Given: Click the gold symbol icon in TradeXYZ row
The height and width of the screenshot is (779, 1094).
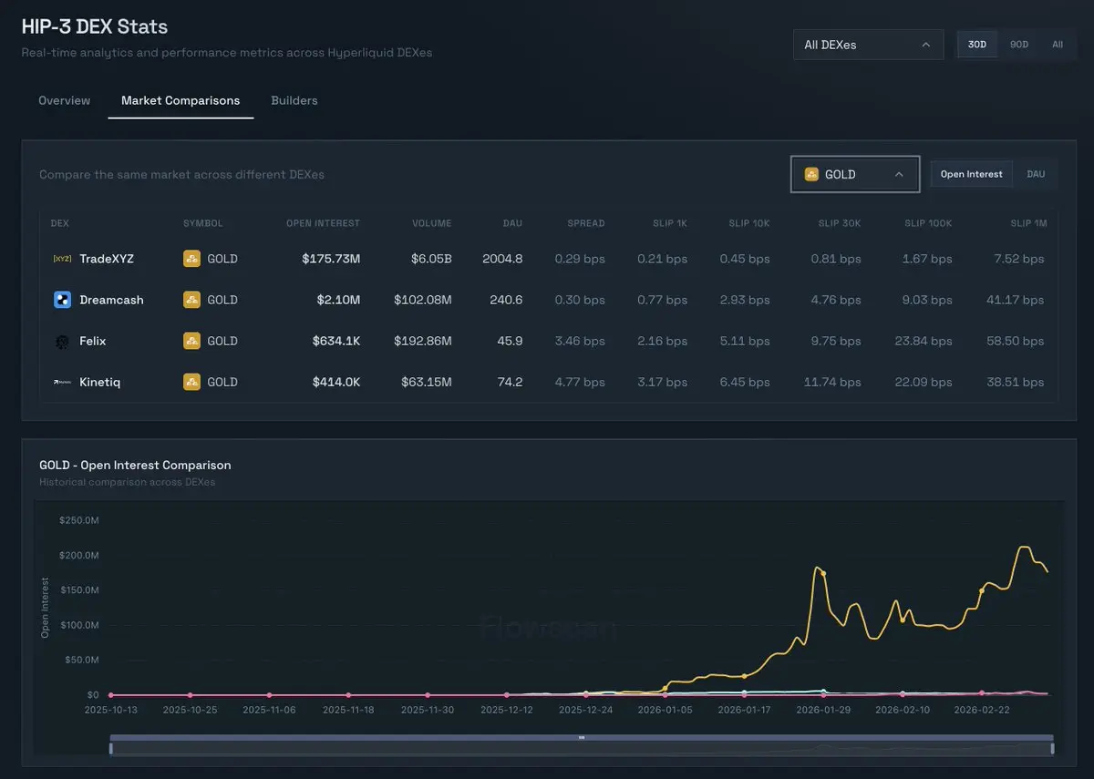Looking at the screenshot, I should tap(191, 259).
